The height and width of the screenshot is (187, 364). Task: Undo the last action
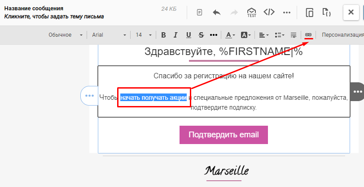pyautogui.click(x=217, y=12)
